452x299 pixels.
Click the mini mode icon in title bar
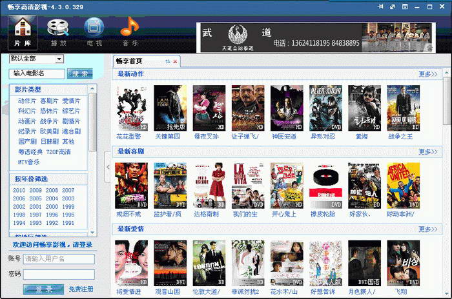[405, 6]
